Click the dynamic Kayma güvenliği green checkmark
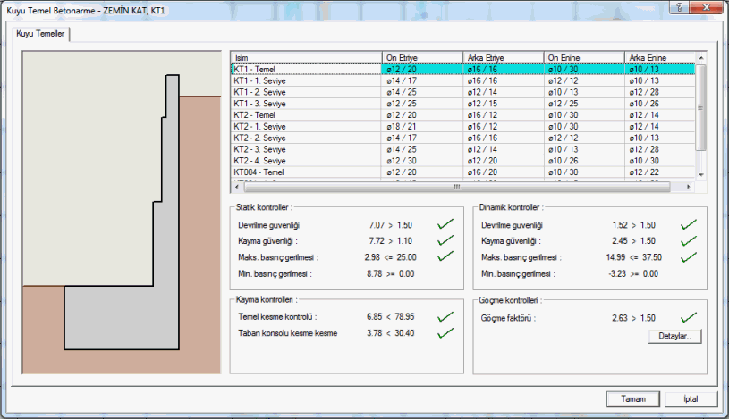Viewport: 729px width, 419px height. (689, 240)
